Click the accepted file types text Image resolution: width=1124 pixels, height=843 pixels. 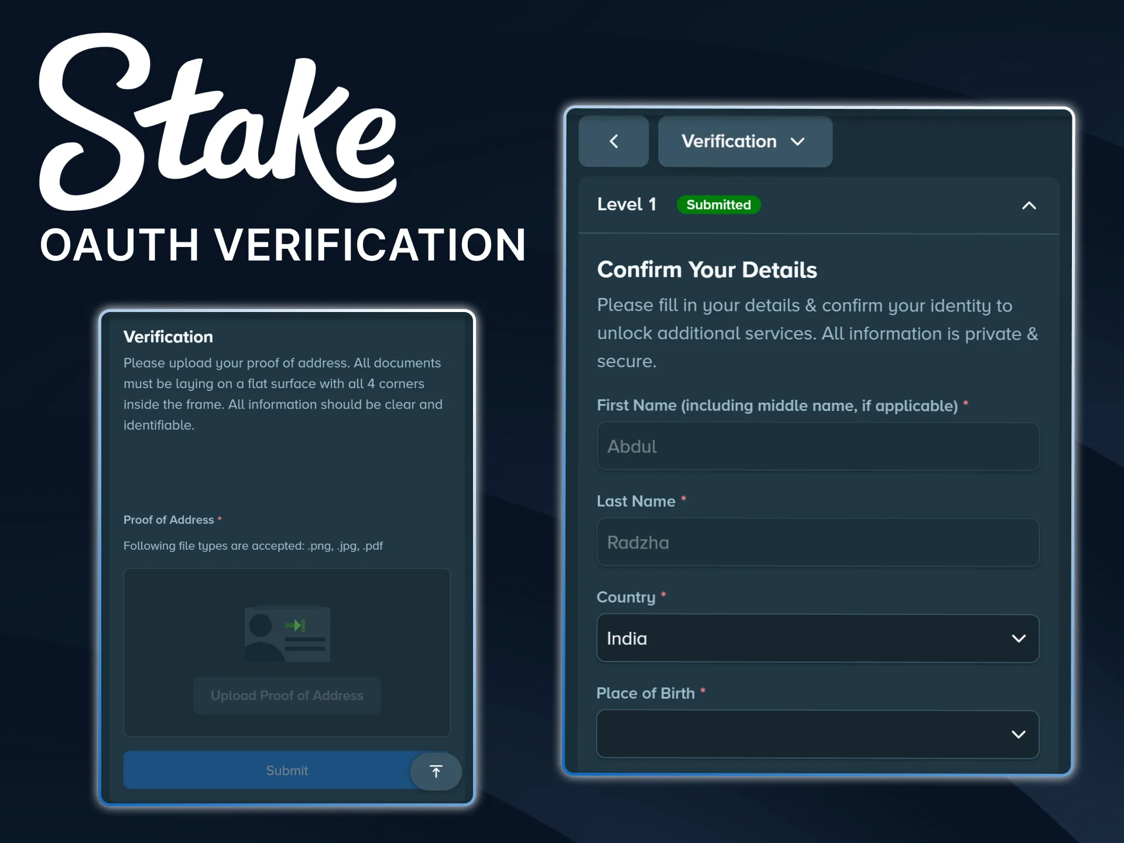[253, 546]
